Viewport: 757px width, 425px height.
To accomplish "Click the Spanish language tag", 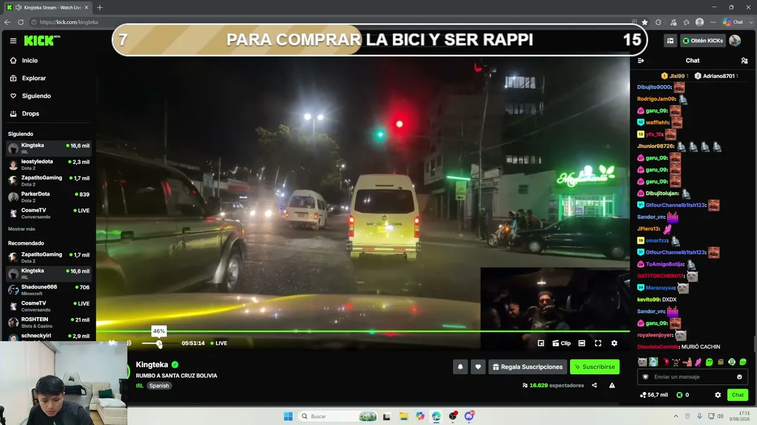I will (159, 385).
